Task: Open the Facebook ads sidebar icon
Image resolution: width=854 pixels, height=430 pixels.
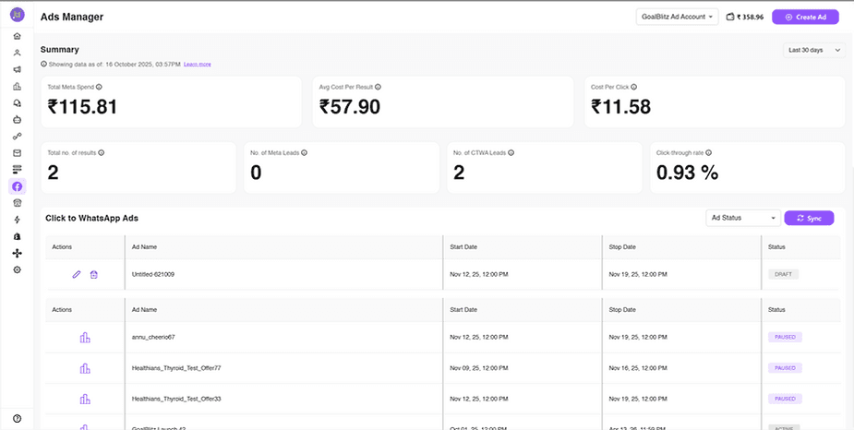Action: click(x=17, y=186)
